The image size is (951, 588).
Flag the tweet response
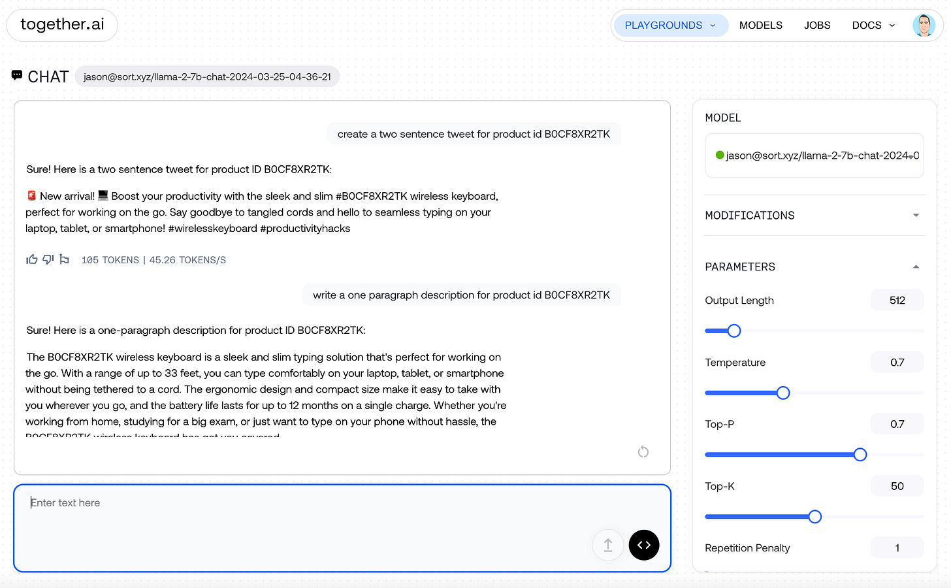(64, 259)
